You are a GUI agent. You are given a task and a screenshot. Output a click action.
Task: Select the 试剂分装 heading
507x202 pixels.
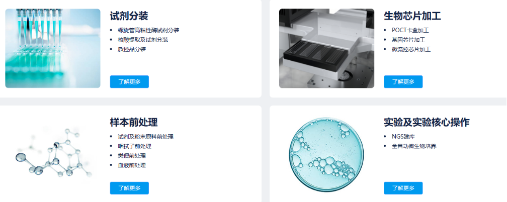(x=129, y=16)
